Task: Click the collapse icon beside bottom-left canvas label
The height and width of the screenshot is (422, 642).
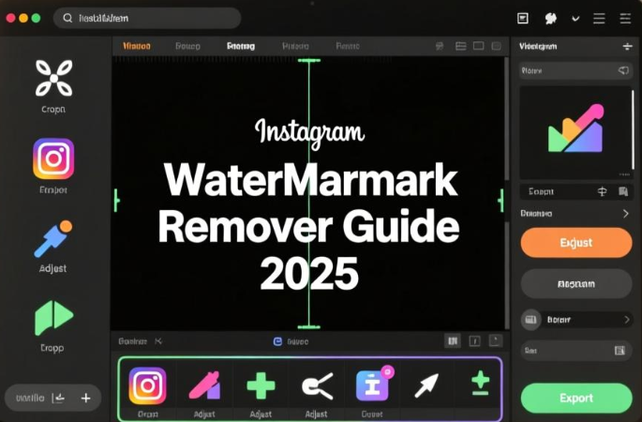Action: (x=158, y=340)
